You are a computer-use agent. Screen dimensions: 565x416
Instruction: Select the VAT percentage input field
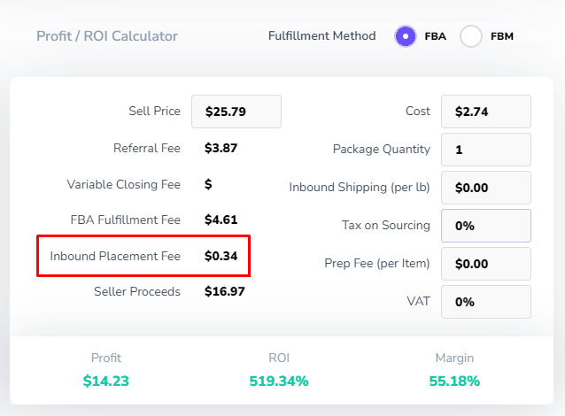[x=485, y=302]
